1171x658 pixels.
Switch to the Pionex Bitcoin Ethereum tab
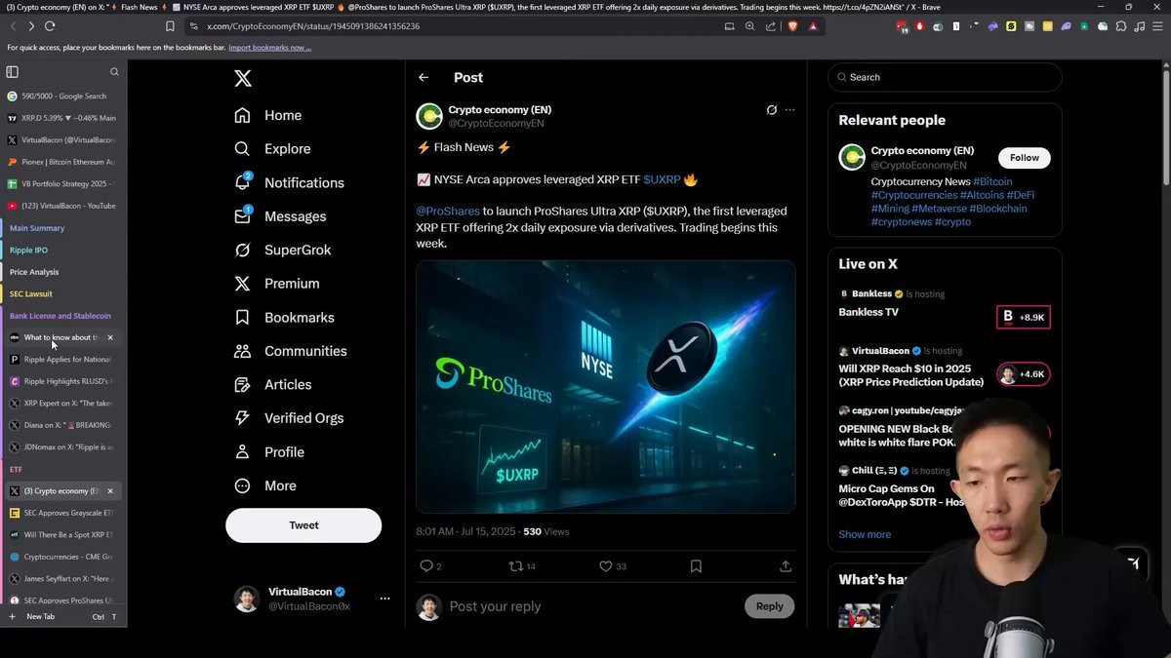[x=62, y=162]
